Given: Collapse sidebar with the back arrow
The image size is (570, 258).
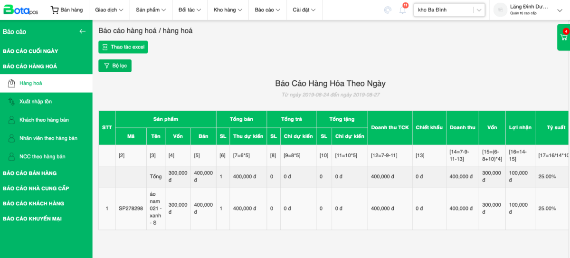Looking at the screenshot, I should tap(83, 31).
